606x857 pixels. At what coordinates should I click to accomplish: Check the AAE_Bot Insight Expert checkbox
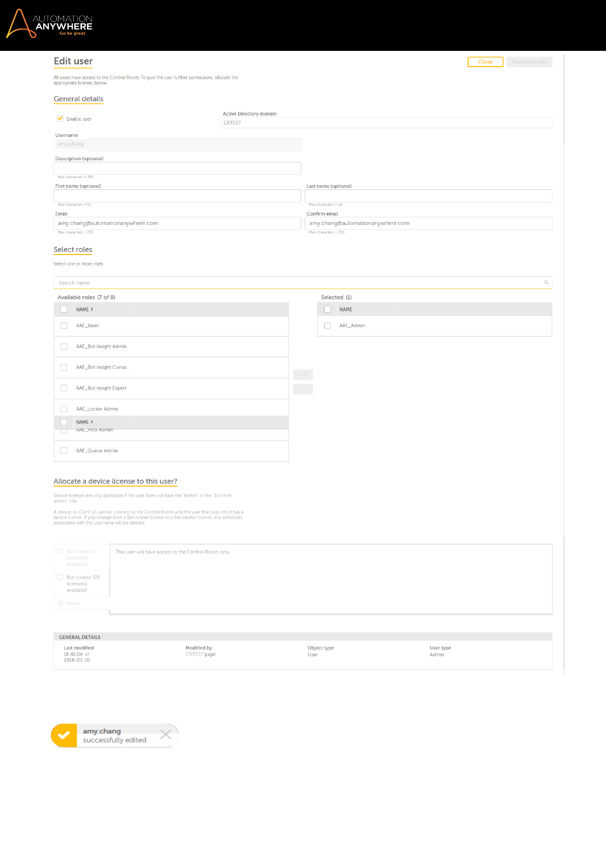pos(64,388)
